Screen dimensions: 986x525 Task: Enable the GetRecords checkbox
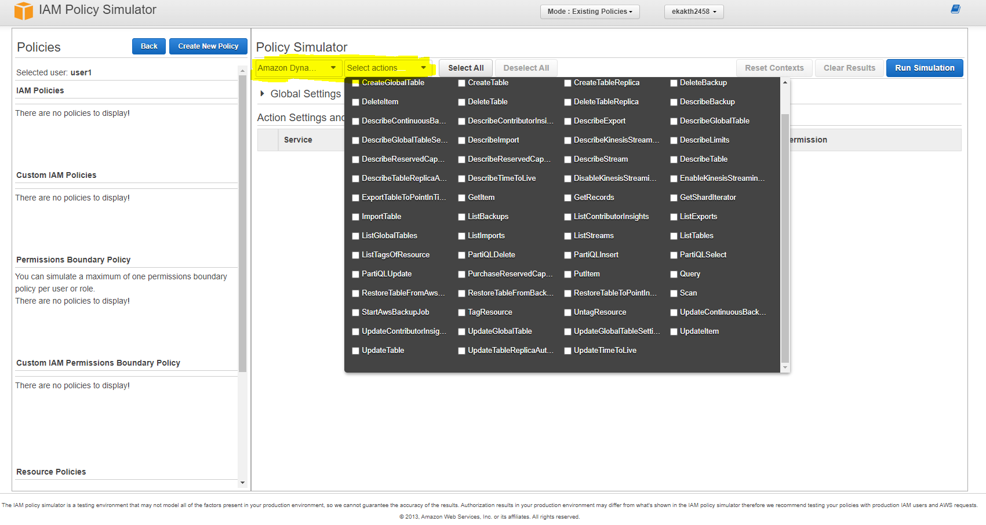point(568,198)
